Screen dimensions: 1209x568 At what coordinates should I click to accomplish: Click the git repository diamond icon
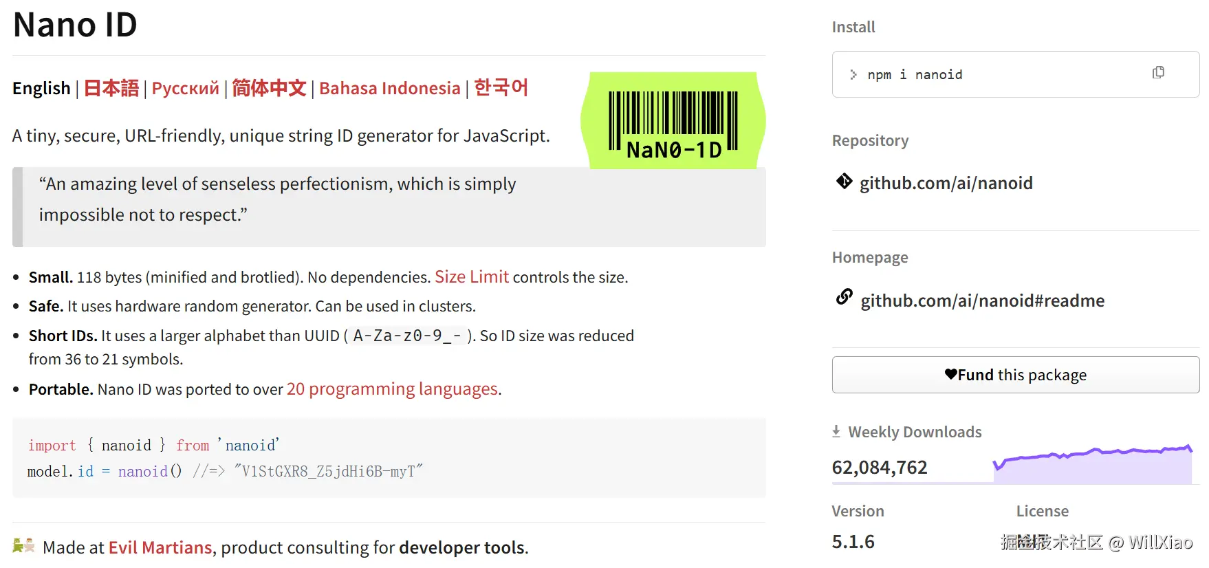point(844,182)
